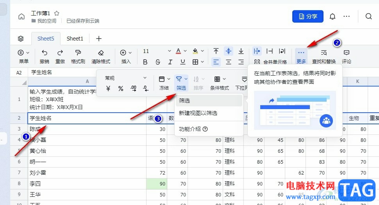Click the increase decimal places icon
379x205 pixels.
click(x=133, y=88)
